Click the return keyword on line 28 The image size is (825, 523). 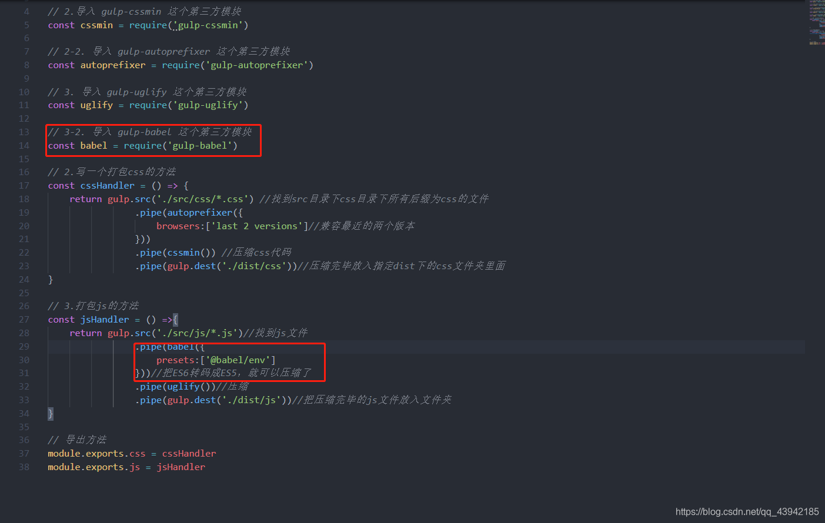click(x=86, y=333)
